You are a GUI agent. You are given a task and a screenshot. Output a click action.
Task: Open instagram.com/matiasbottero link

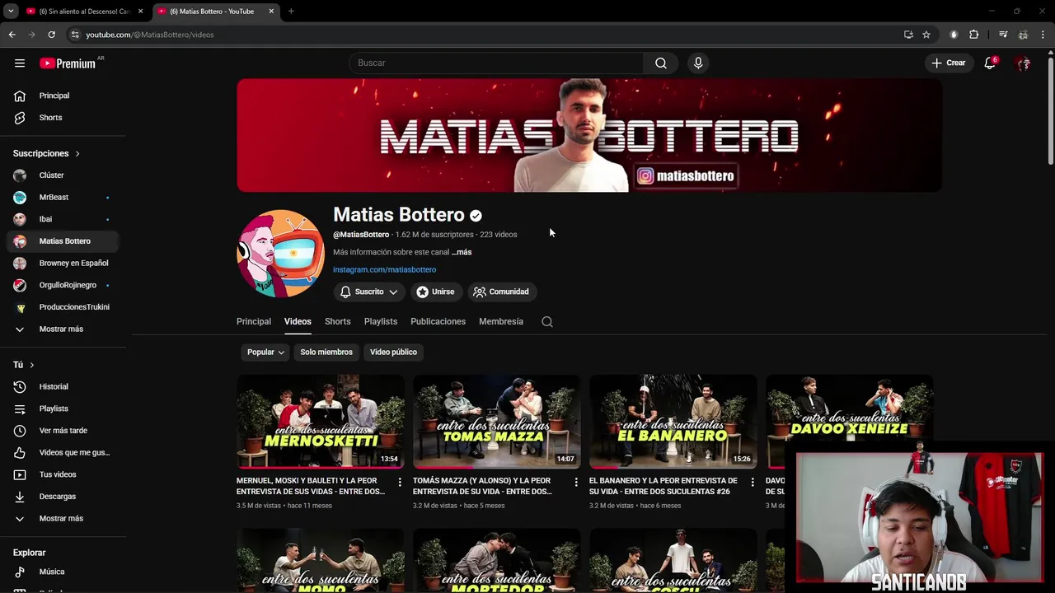tap(384, 269)
